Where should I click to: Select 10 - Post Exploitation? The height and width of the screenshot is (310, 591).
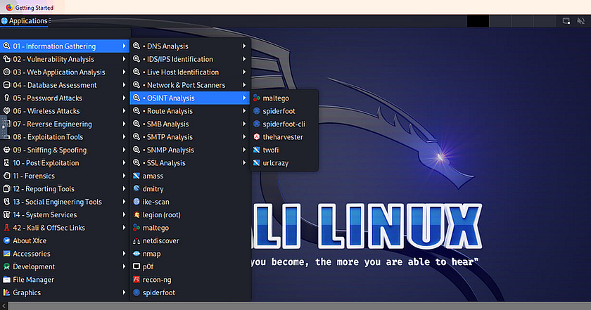65,162
